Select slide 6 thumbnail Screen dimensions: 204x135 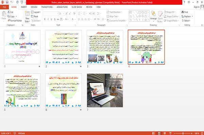pos(64,90)
